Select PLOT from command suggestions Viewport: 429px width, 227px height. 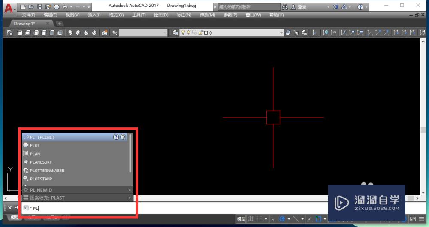click(x=75, y=145)
